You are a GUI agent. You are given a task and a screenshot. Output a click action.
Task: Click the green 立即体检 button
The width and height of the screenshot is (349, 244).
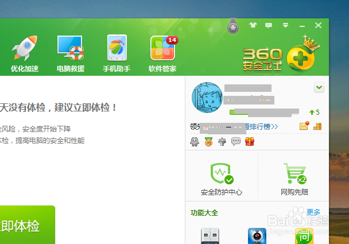point(28,225)
